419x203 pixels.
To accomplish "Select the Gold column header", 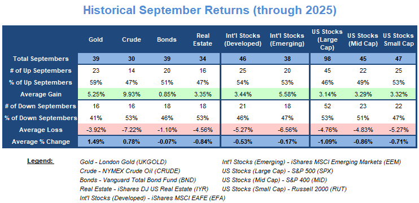I will tap(96, 39).
